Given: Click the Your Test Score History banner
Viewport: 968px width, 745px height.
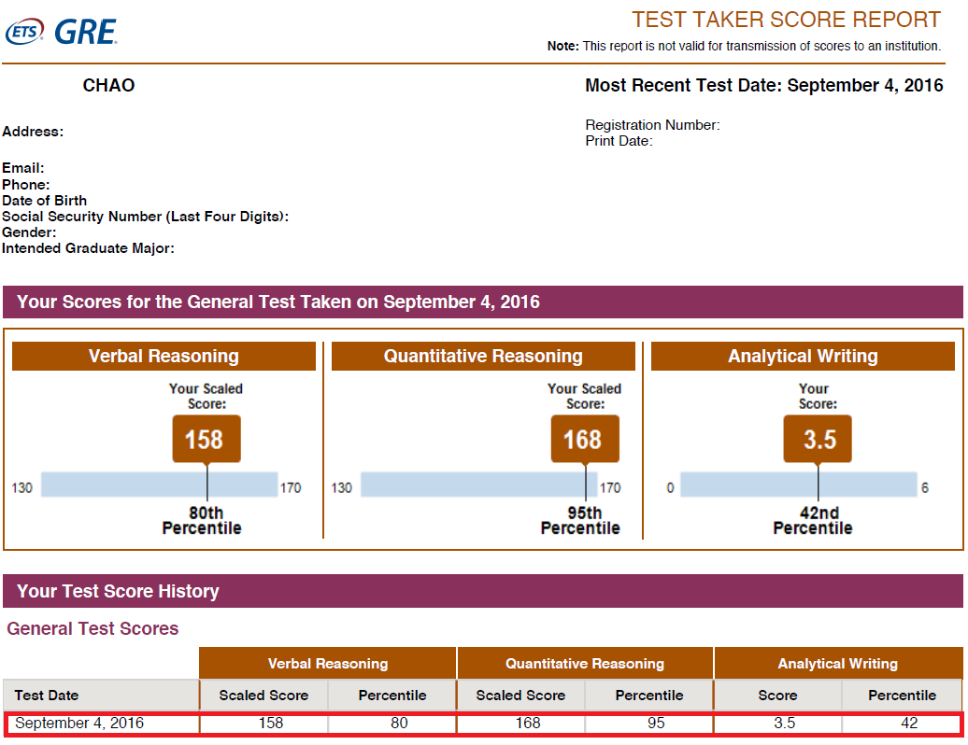Looking at the screenshot, I should point(483,591).
